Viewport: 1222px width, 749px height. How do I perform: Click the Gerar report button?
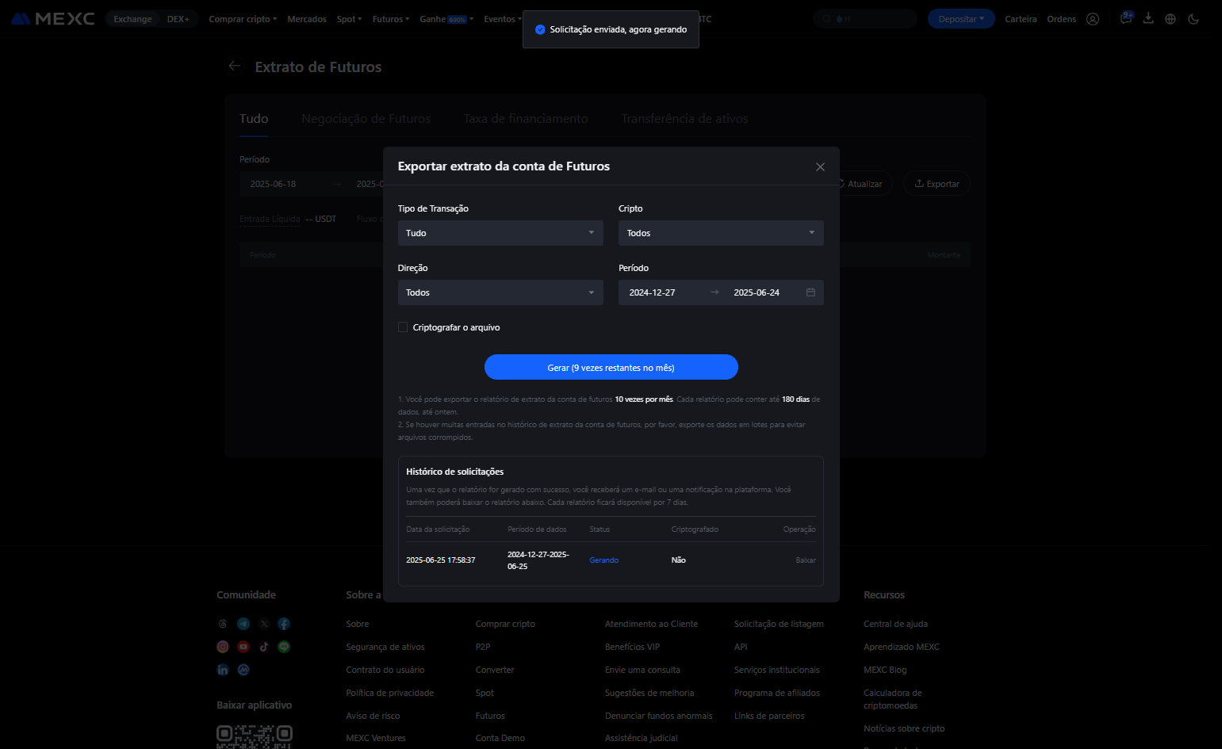(x=611, y=367)
